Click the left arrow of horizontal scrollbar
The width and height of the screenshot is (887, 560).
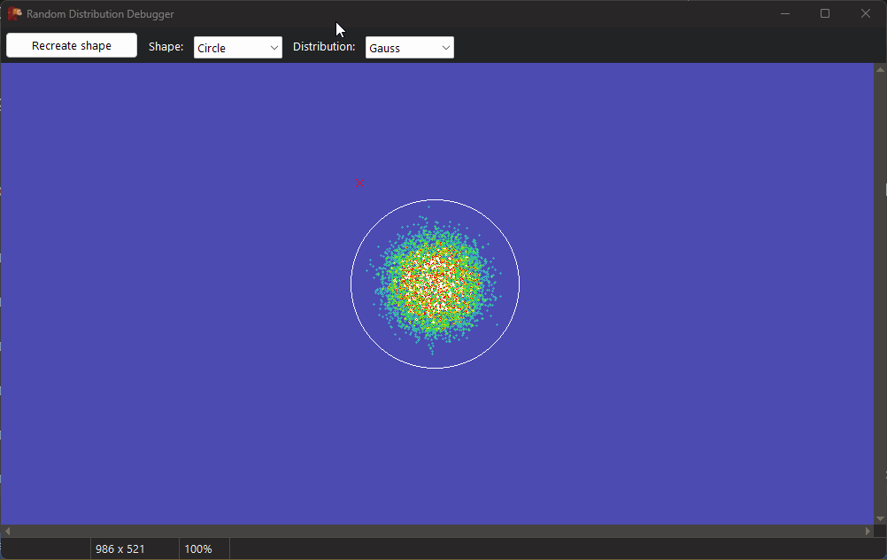coord(7,530)
